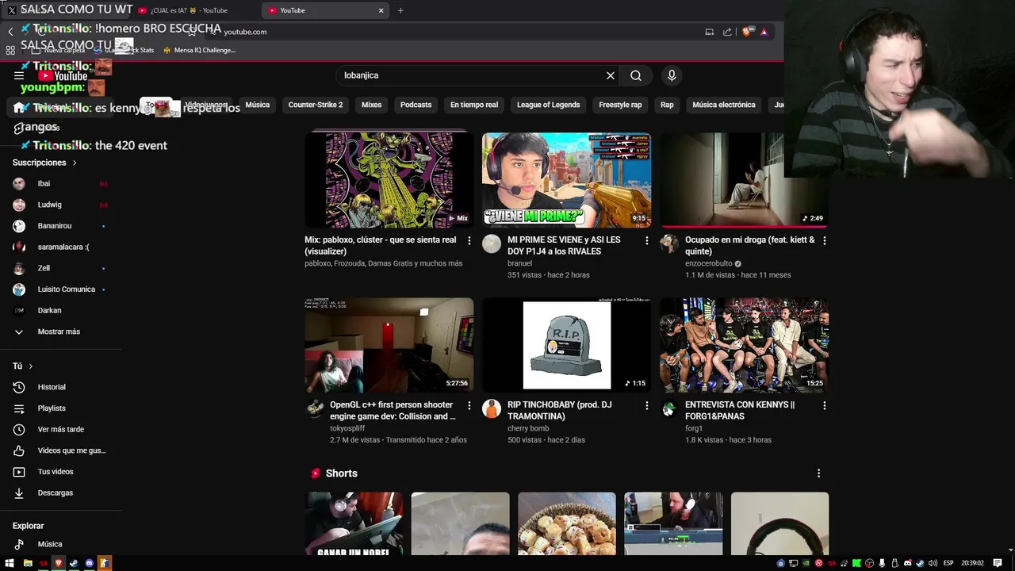Open Discord from the taskbar
The height and width of the screenshot is (571, 1015).
[x=89, y=563]
